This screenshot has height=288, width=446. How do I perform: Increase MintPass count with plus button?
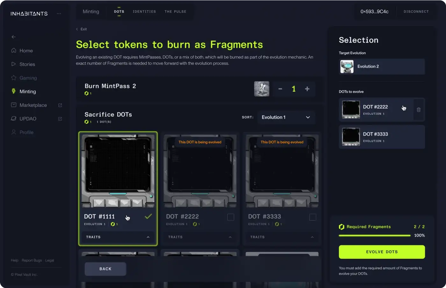(307, 89)
